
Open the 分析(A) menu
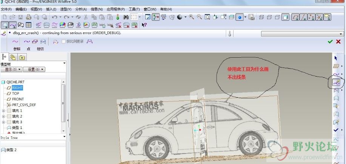click(x=81, y=9)
